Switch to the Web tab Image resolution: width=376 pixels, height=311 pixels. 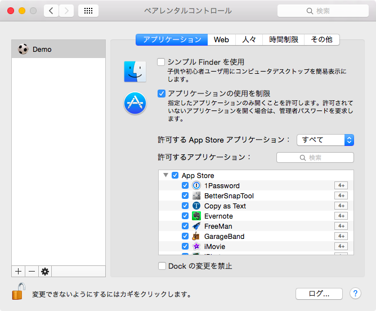[x=221, y=39]
